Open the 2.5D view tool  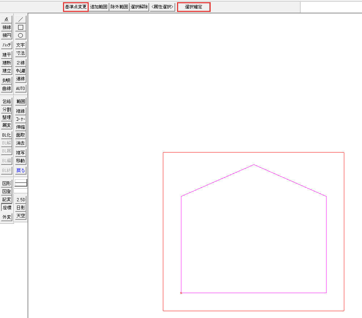[21, 199]
